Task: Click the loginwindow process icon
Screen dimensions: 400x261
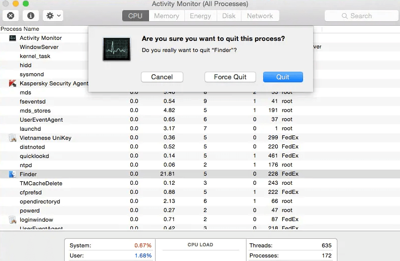Action: [12, 220]
